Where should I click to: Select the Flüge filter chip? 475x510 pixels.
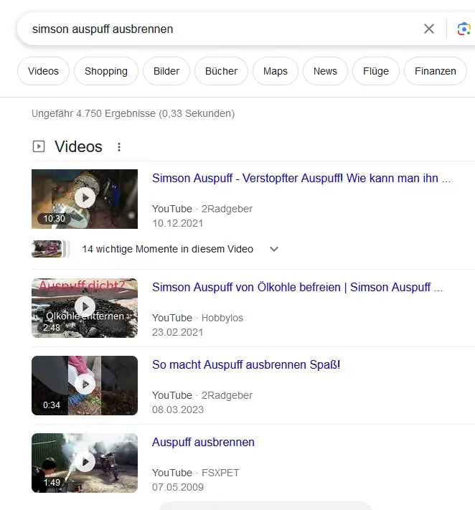(376, 71)
